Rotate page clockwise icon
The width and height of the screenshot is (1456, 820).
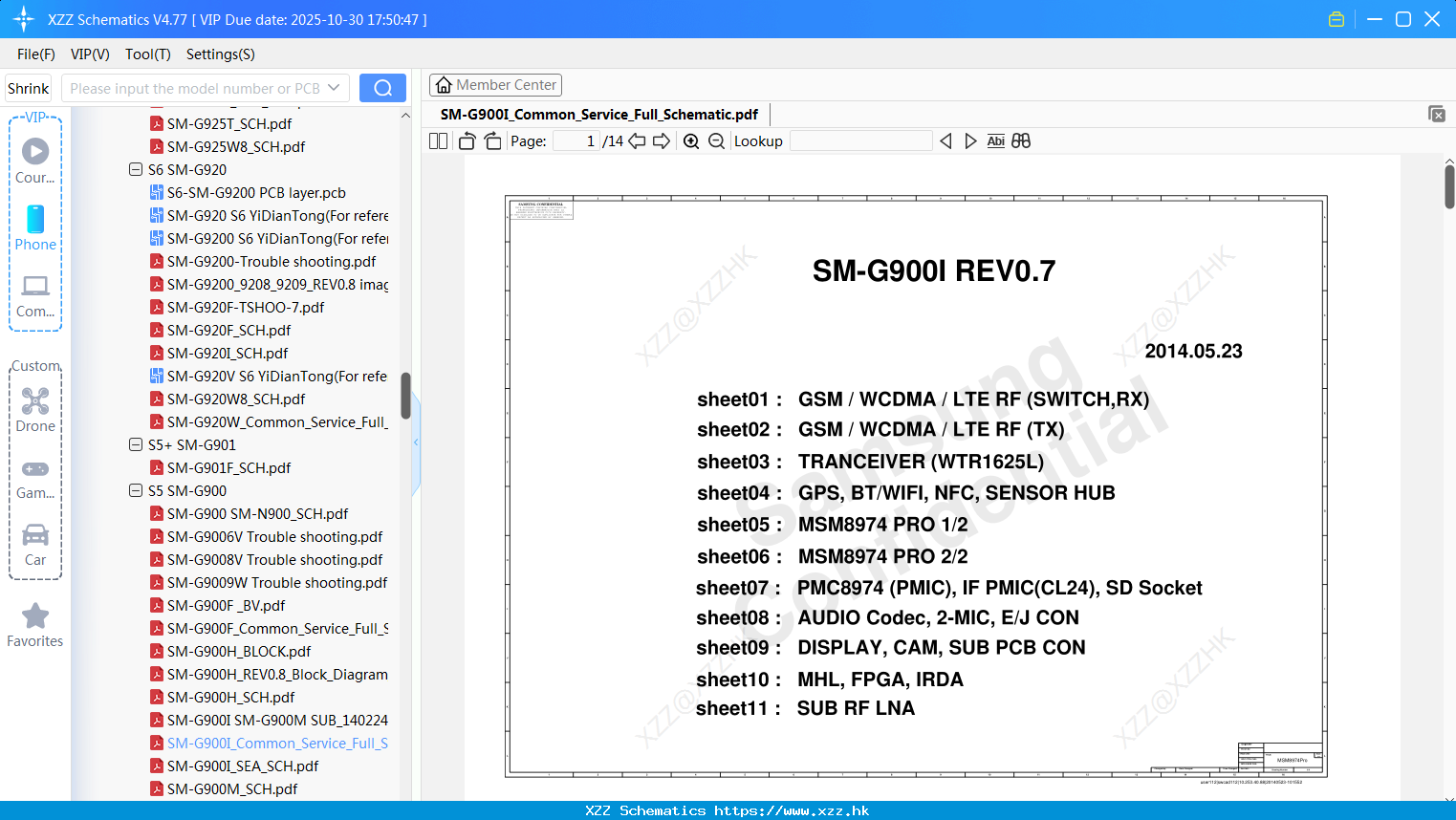coord(492,140)
